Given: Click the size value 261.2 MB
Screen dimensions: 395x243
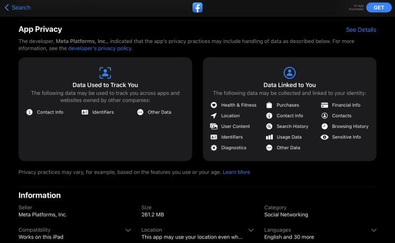Looking at the screenshot, I should pos(152,215).
